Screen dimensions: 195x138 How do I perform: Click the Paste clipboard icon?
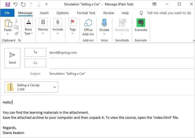(x=8, y=23)
